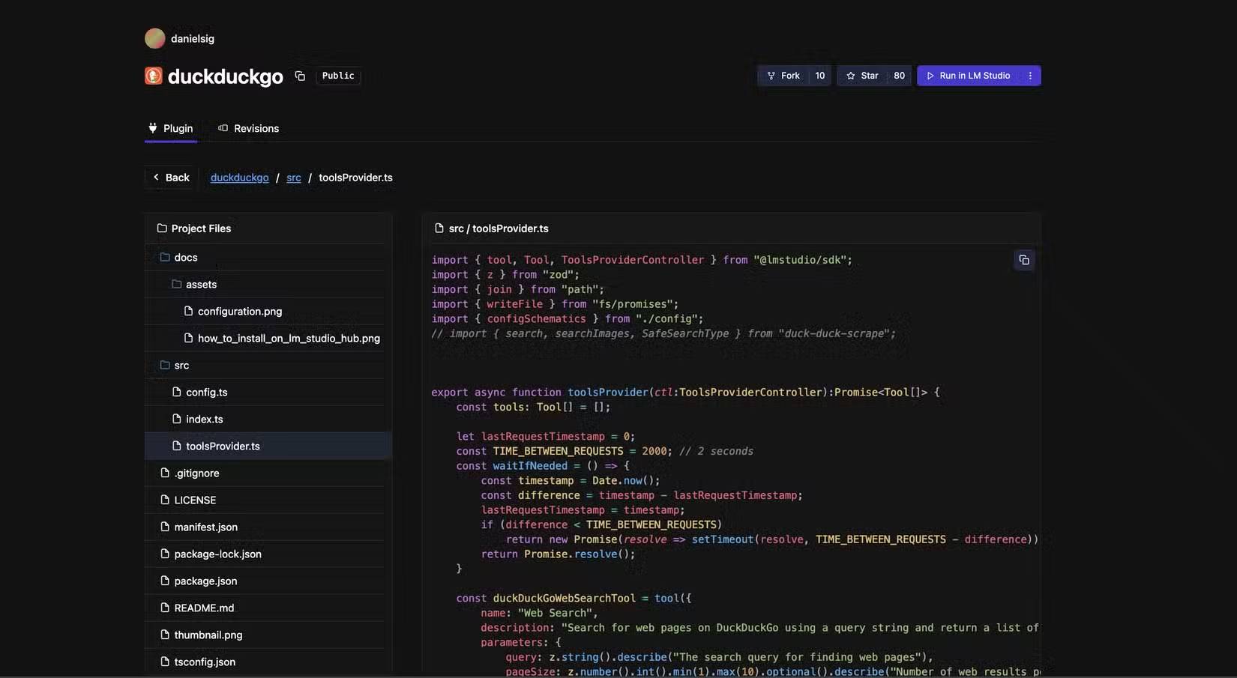Click the duckduckgo plugin logo icon
The width and height of the screenshot is (1237, 678).
point(153,76)
